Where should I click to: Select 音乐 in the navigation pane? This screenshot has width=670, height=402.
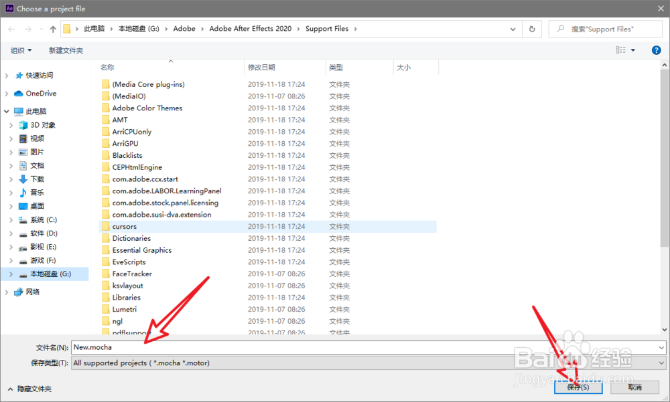click(37, 193)
